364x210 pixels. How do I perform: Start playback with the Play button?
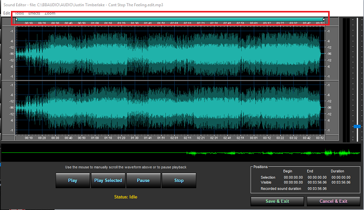click(73, 180)
